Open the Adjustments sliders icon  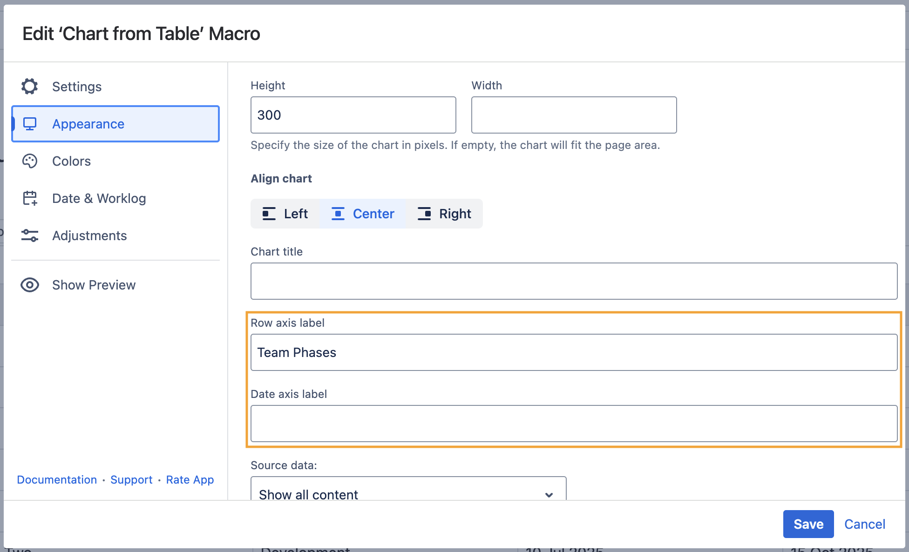[x=30, y=236]
